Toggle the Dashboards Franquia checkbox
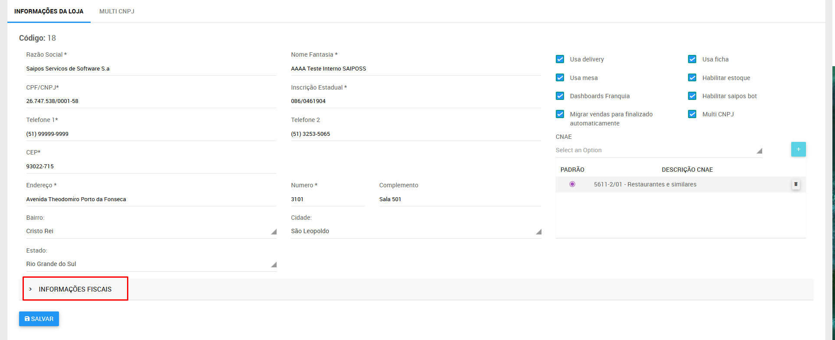 click(x=560, y=96)
